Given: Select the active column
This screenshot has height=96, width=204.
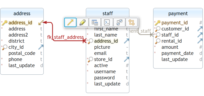Looking at the screenshot, I should pyautogui.click(x=101, y=65).
